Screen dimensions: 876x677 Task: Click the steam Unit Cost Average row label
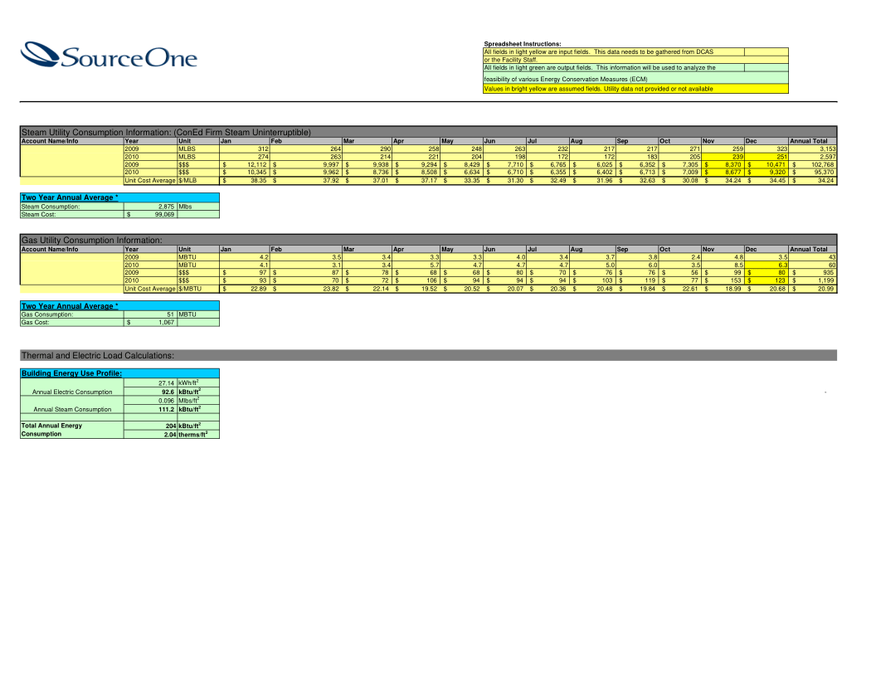click(149, 180)
